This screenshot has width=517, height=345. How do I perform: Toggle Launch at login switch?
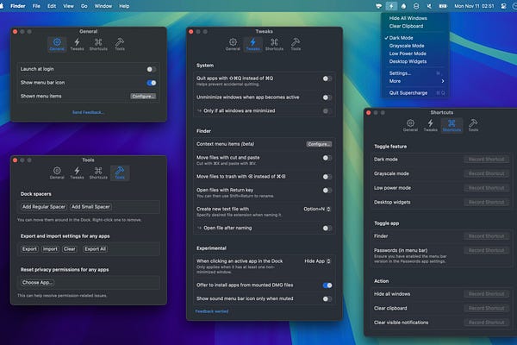click(152, 69)
